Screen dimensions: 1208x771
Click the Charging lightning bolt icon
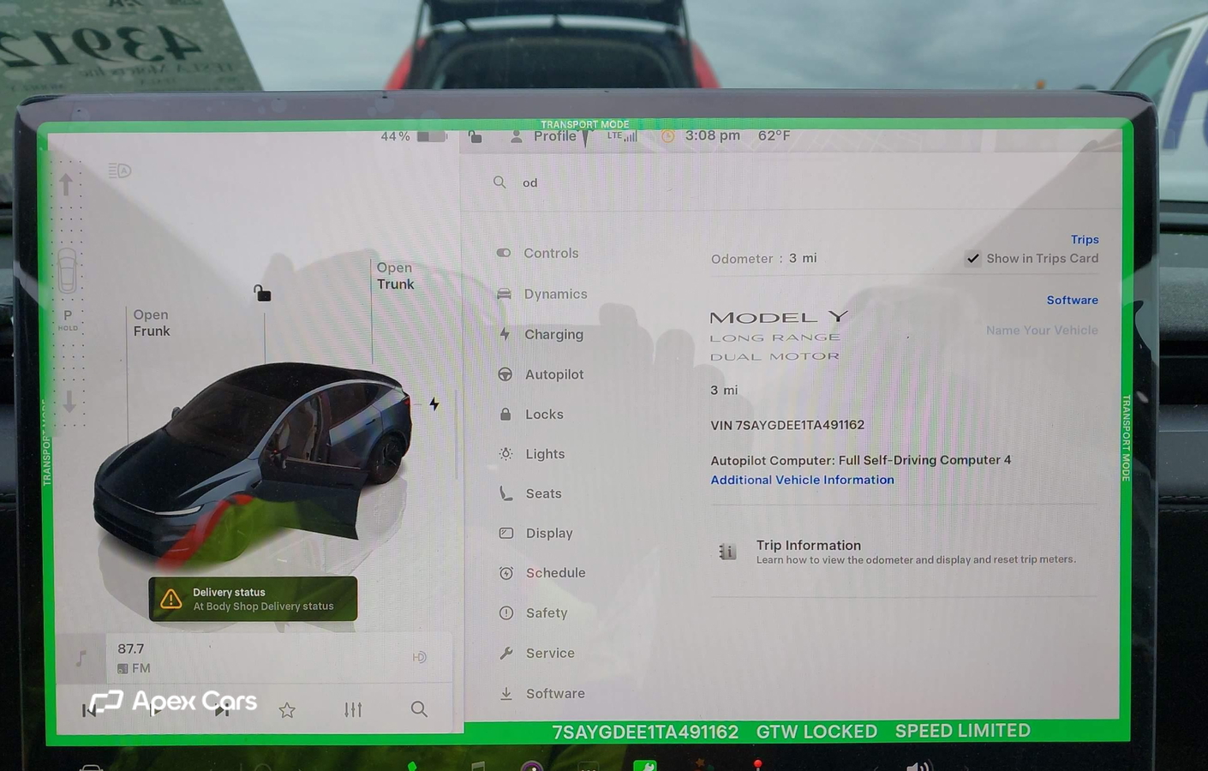click(x=505, y=334)
